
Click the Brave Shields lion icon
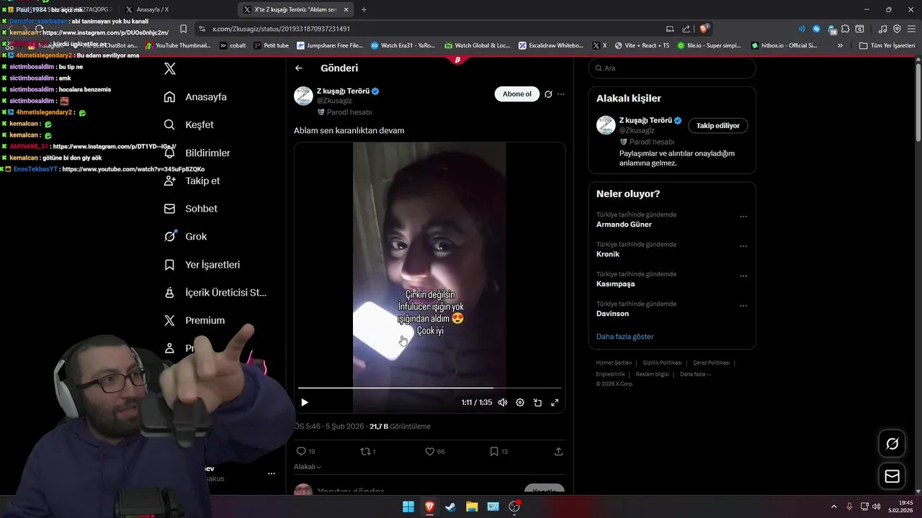[x=704, y=29]
